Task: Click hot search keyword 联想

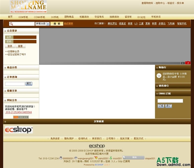Action: click(154, 24)
